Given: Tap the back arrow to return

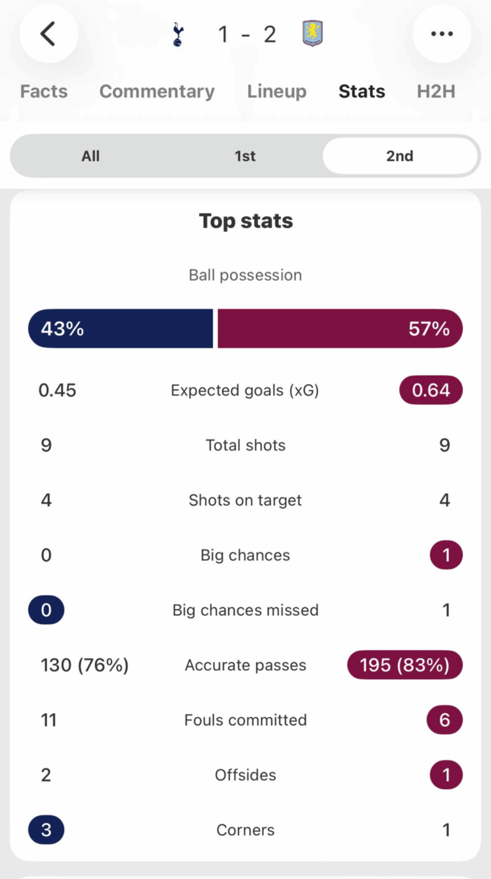Looking at the screenshot, I should click(x=49, y=34).
